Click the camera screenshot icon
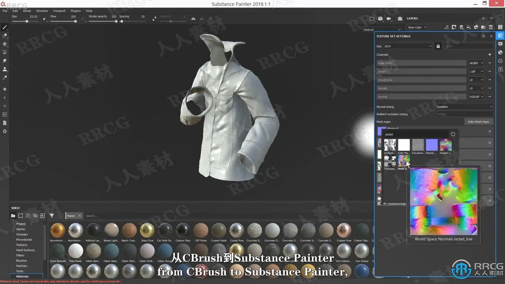This screenshot has width=505, height=284. coord(400,19)
